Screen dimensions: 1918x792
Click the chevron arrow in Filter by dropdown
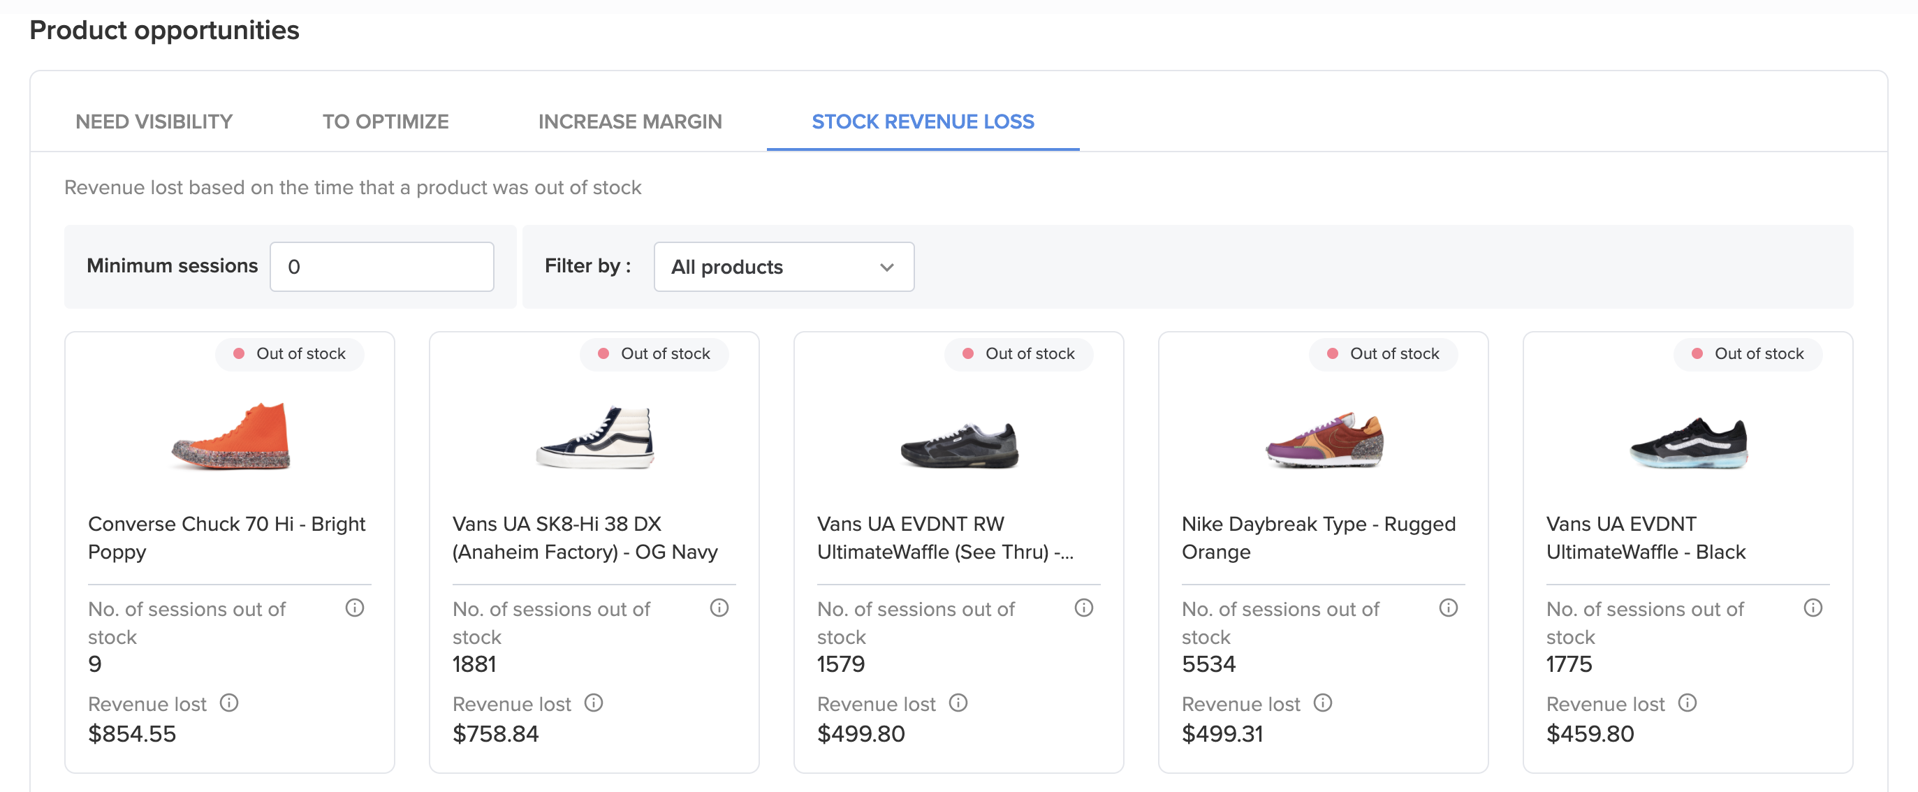tap(886, 267)
